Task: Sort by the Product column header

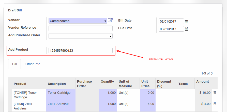Action: point(20,84)
